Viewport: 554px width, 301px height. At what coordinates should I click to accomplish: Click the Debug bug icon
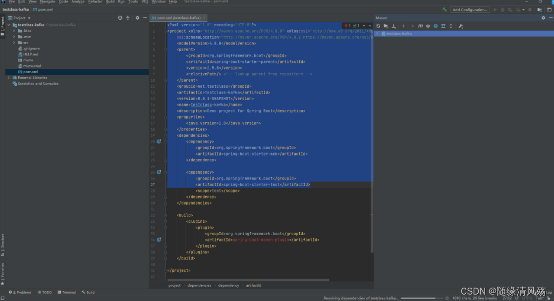click(x=502, y=9)
